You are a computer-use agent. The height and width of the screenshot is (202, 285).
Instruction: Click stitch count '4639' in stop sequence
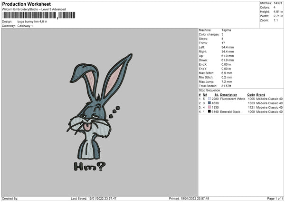click(215, 103)
